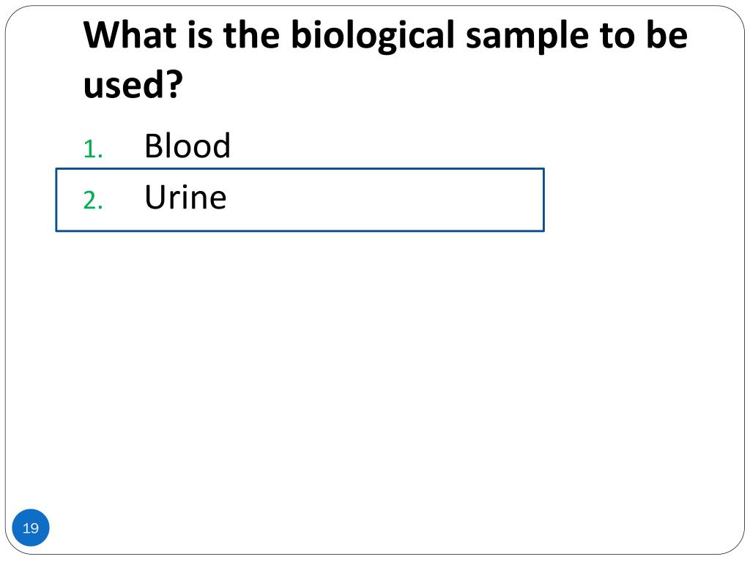Select the Blood answer option
The height and width of the screenshot is (562, 750).
click(187, 146)
